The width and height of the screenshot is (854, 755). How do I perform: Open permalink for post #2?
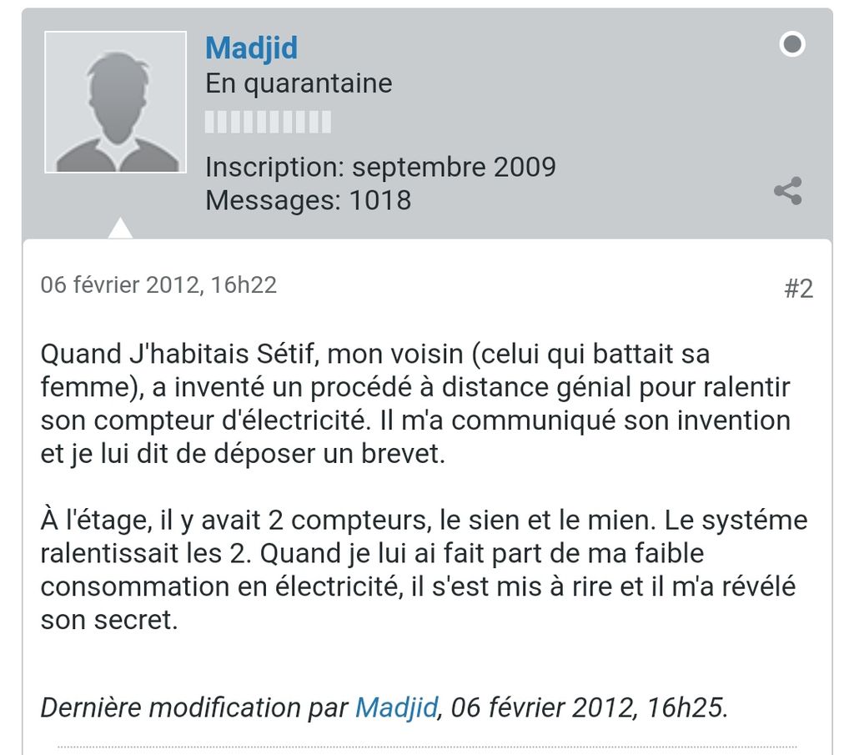click(x=798, y=289)
